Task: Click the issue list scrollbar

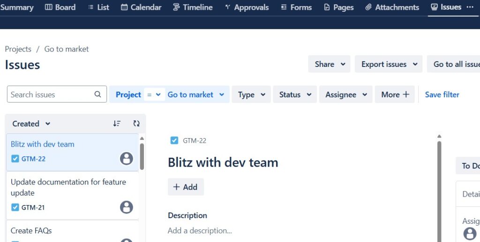Action: (142, 156)
